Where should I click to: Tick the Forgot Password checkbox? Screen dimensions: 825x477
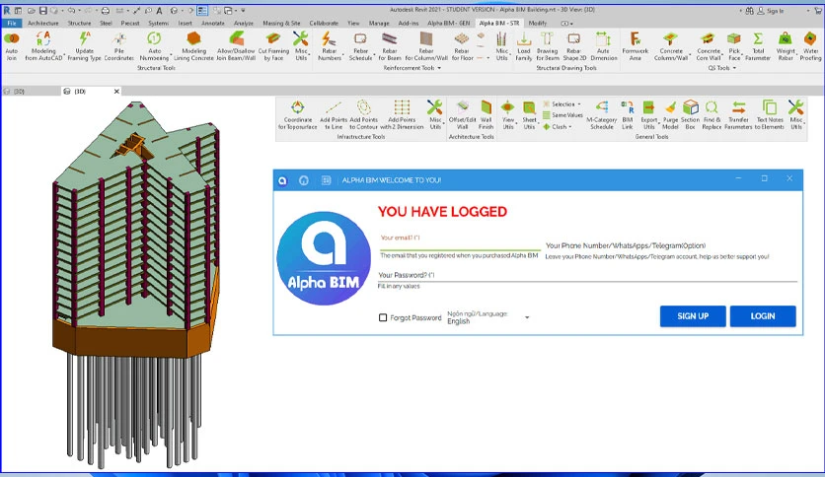coord(383,317)
